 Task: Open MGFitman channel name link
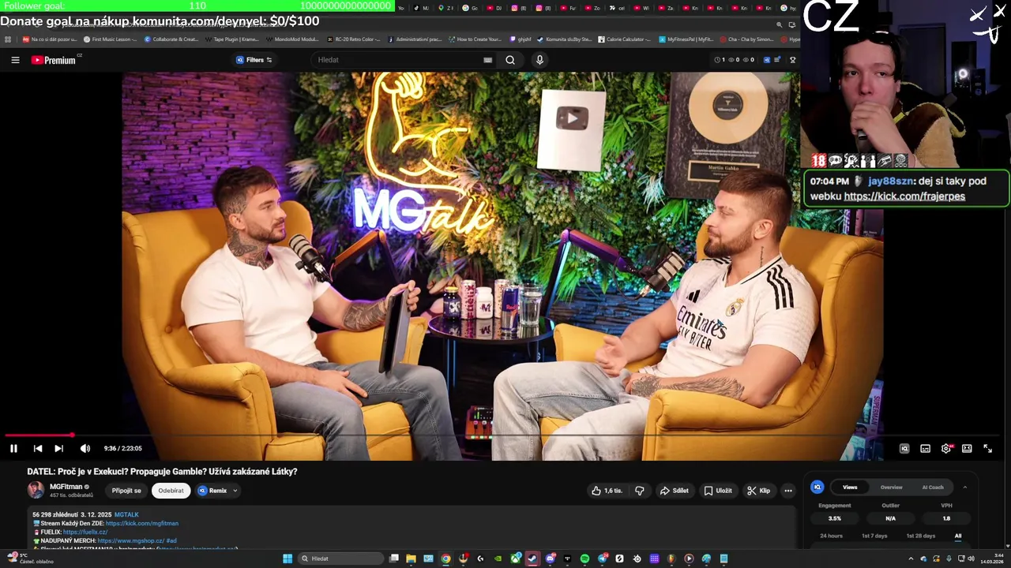[x=66, y=487]
